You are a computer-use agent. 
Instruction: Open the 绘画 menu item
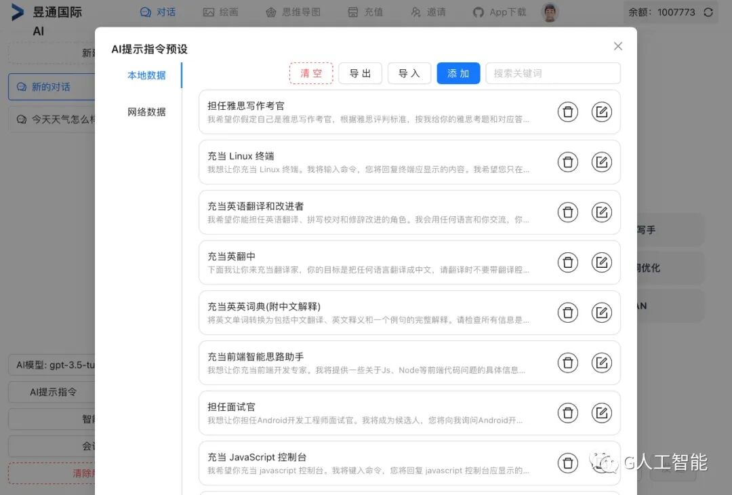[221, 12]
